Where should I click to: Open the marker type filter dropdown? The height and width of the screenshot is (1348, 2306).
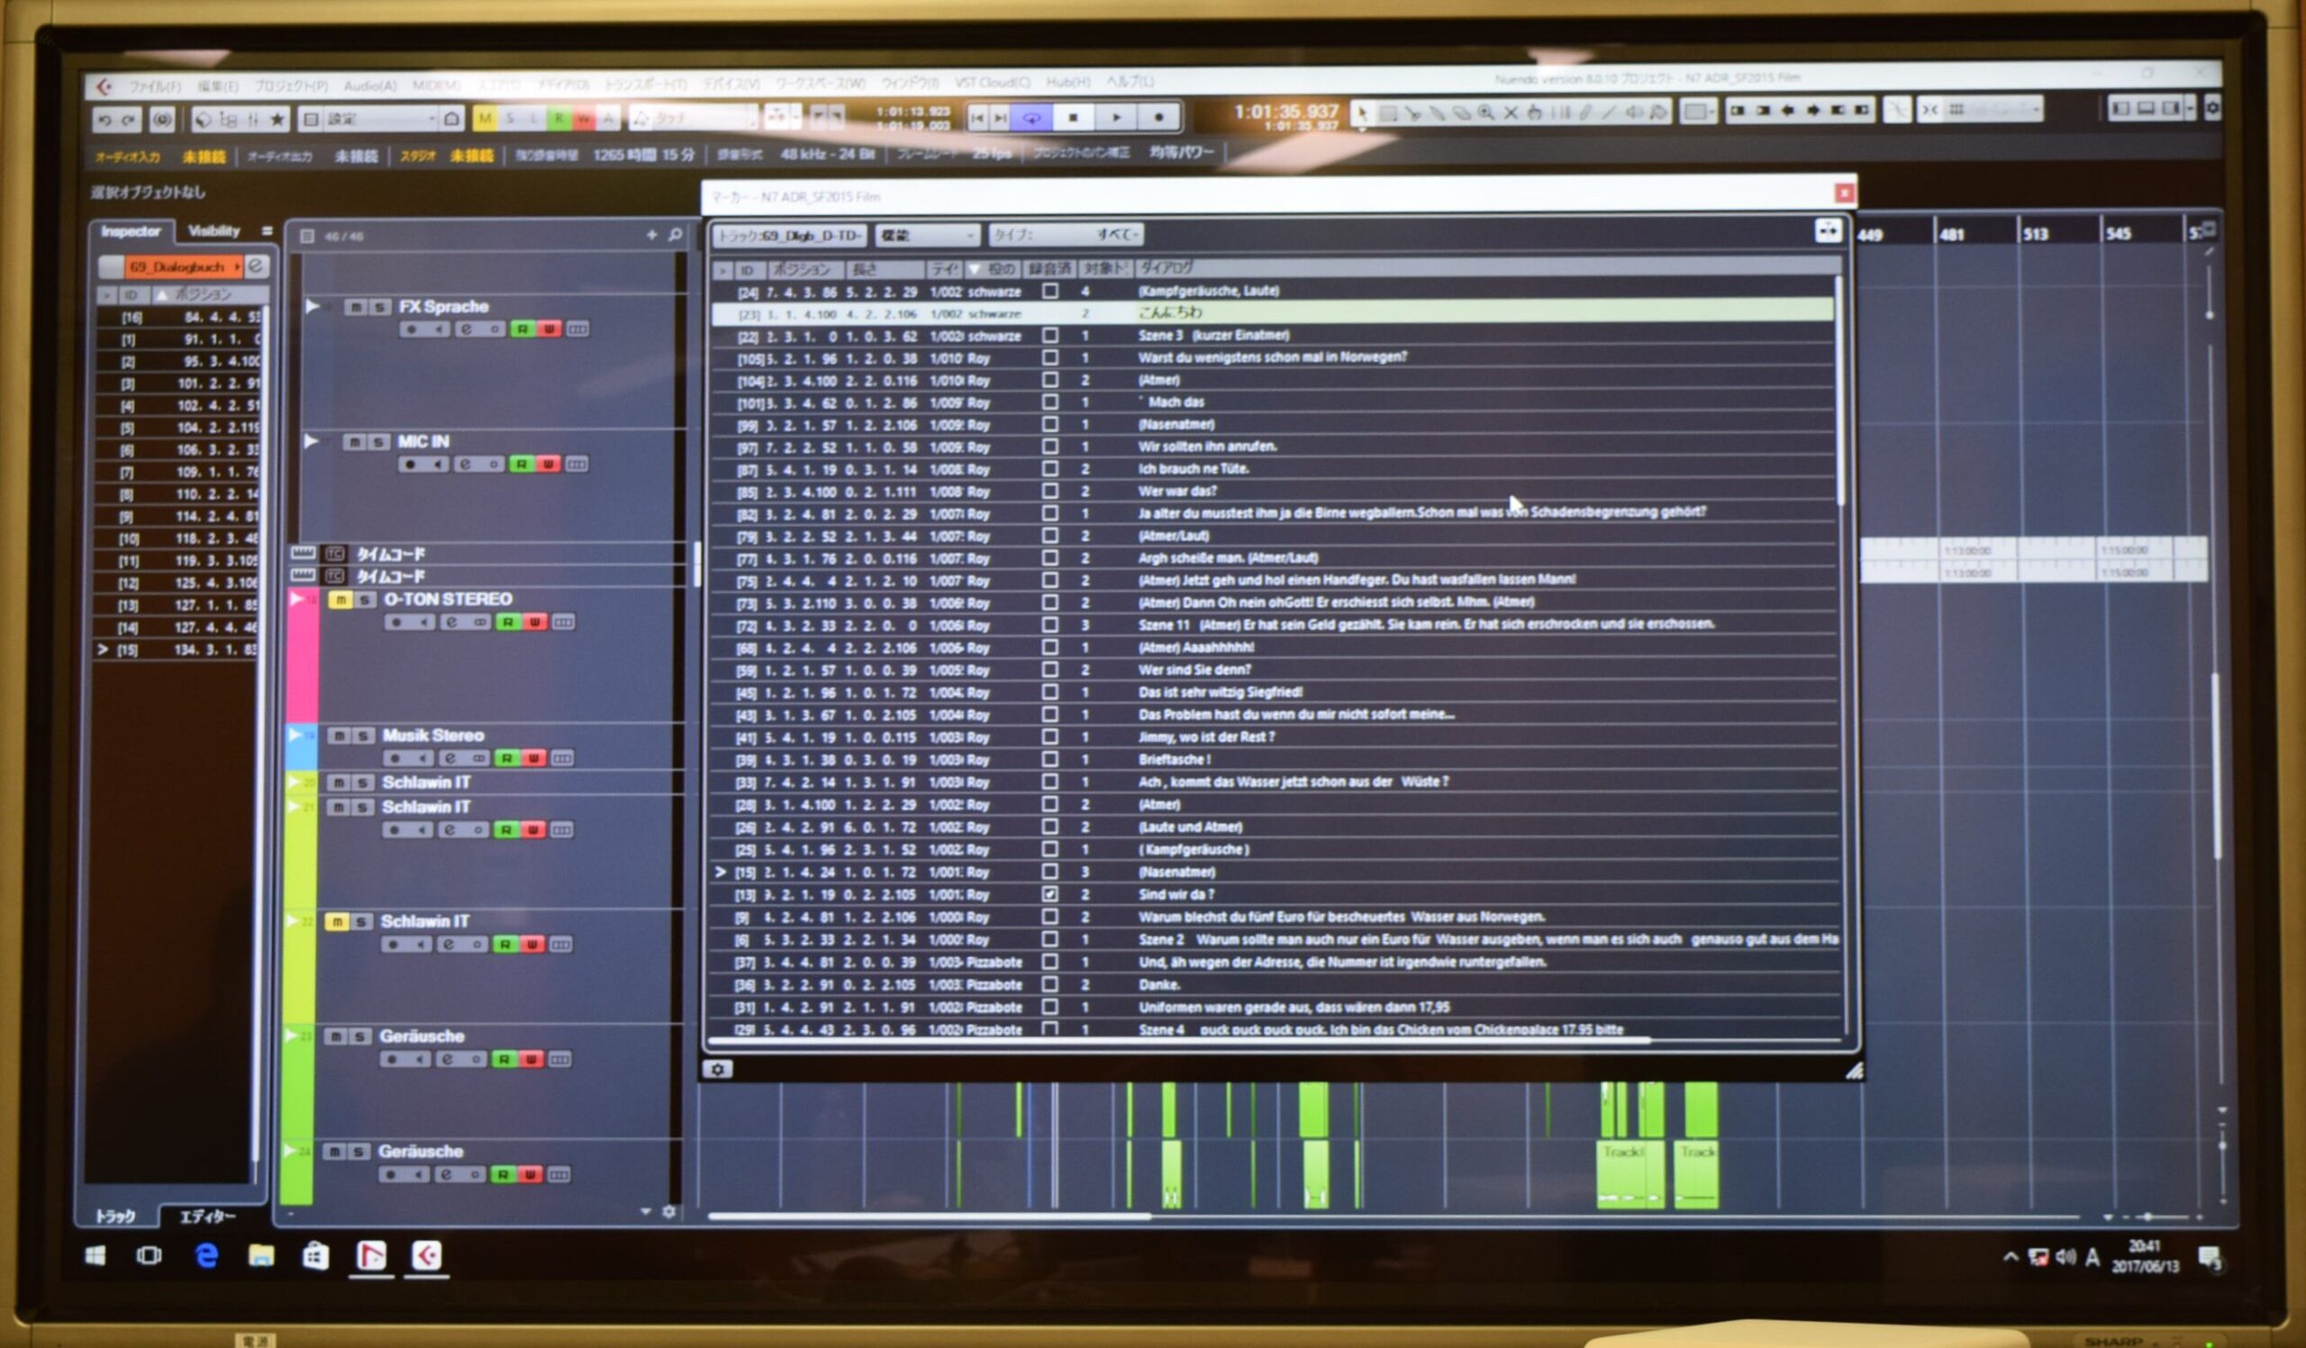coord(1066,235)
